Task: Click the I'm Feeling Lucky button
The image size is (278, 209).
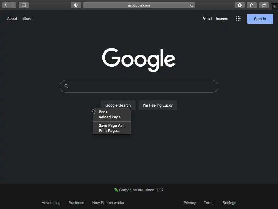Action: tap(158, 105)
